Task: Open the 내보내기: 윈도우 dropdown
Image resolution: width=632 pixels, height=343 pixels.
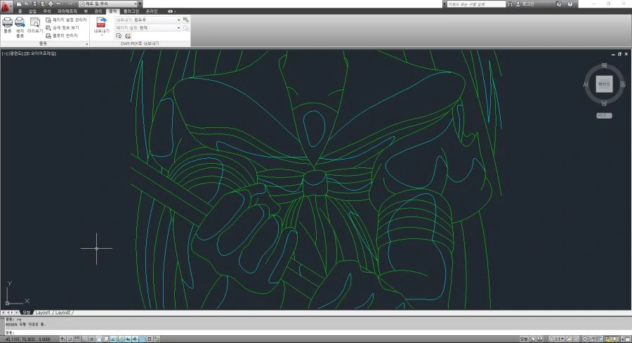Action: coord(148,20)
